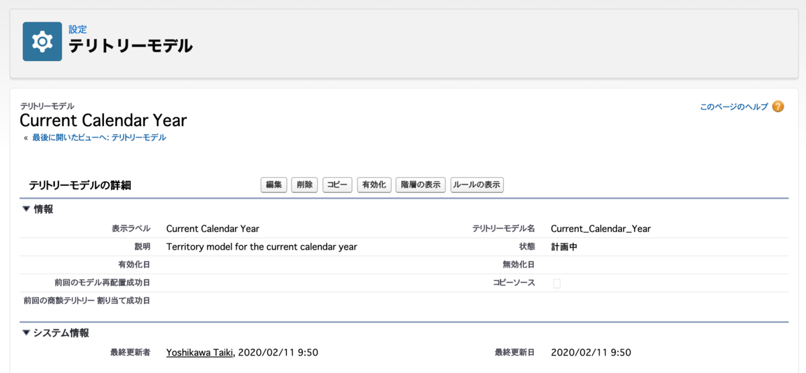Click the 有効化日 field label
This screenshot has height=373, width=806.
pyautogui.click(x=134, y=265)
